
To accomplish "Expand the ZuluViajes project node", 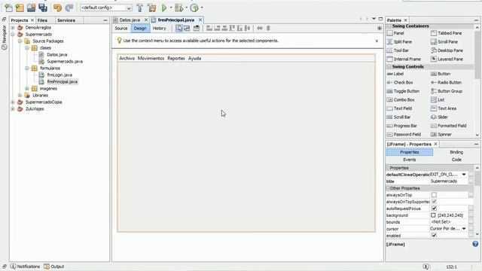I will point(13,108).
